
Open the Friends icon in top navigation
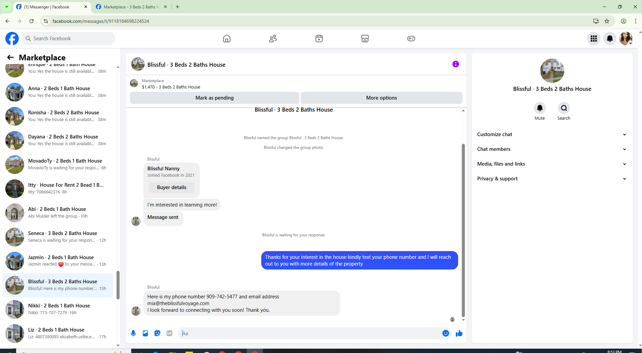(x=273, y=39)
